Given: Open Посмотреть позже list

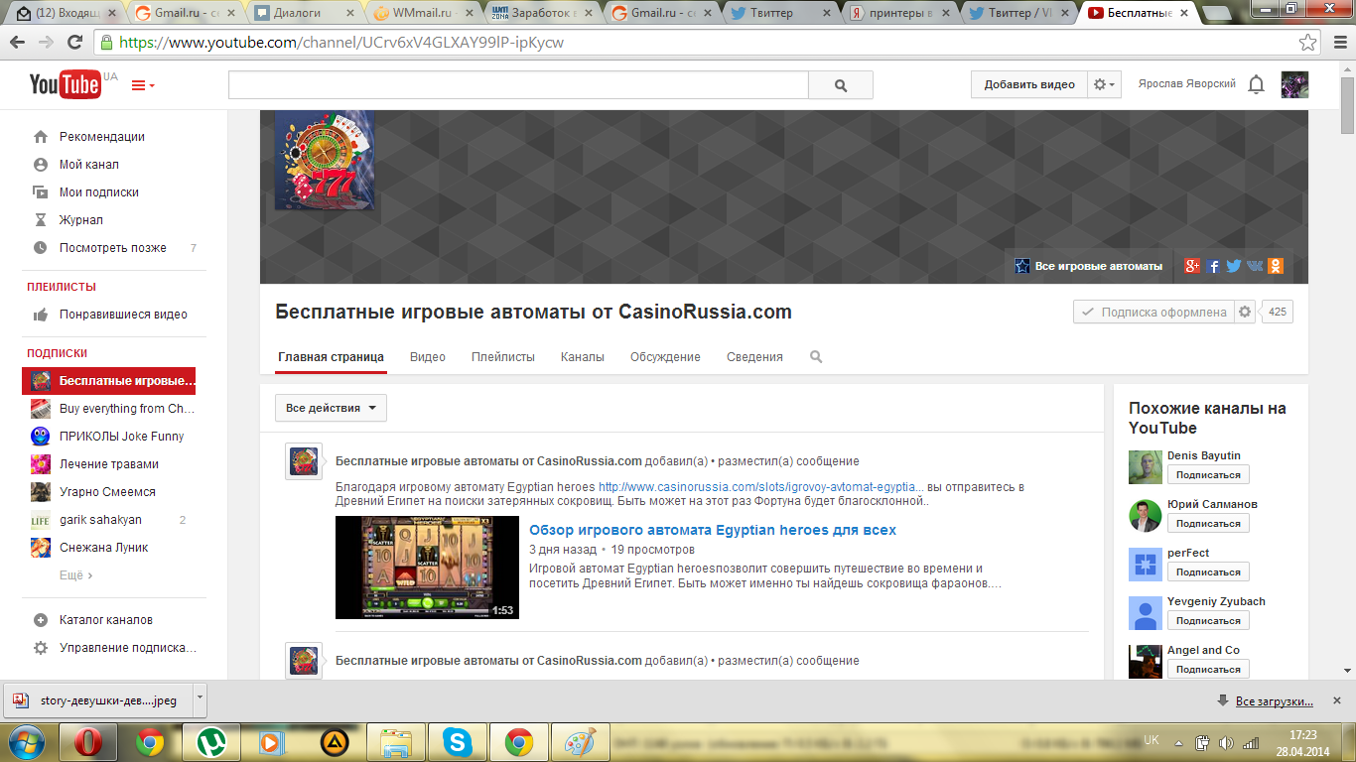Looking at the screenshot, I should [x=114, y=248].
